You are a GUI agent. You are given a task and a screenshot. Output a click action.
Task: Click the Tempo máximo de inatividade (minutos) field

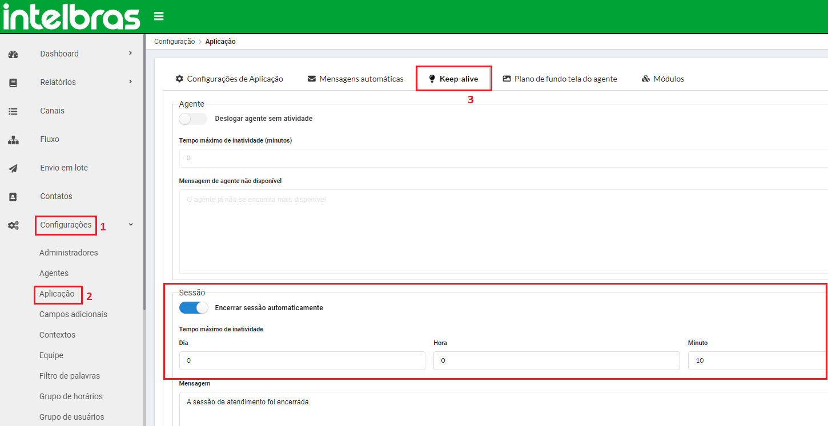pos(503,158)
